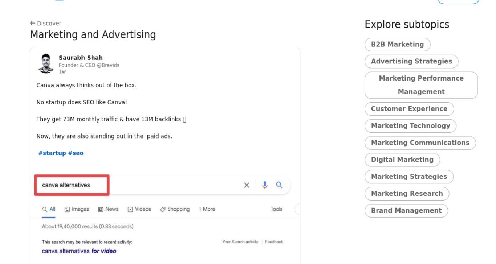Click the Marketing and Advertising heading
Image resolution: width=496 pixels, height=264 pixels.
[93, 35]
